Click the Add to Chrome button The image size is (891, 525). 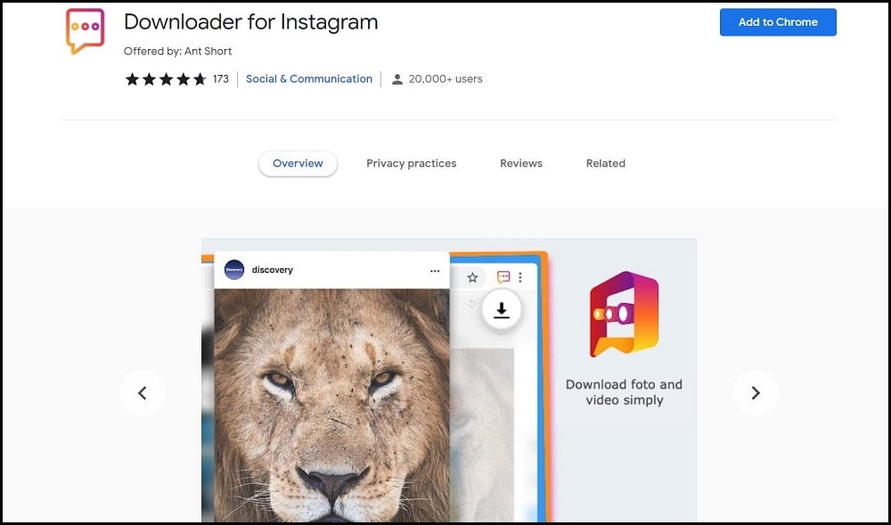click(777, 22)
